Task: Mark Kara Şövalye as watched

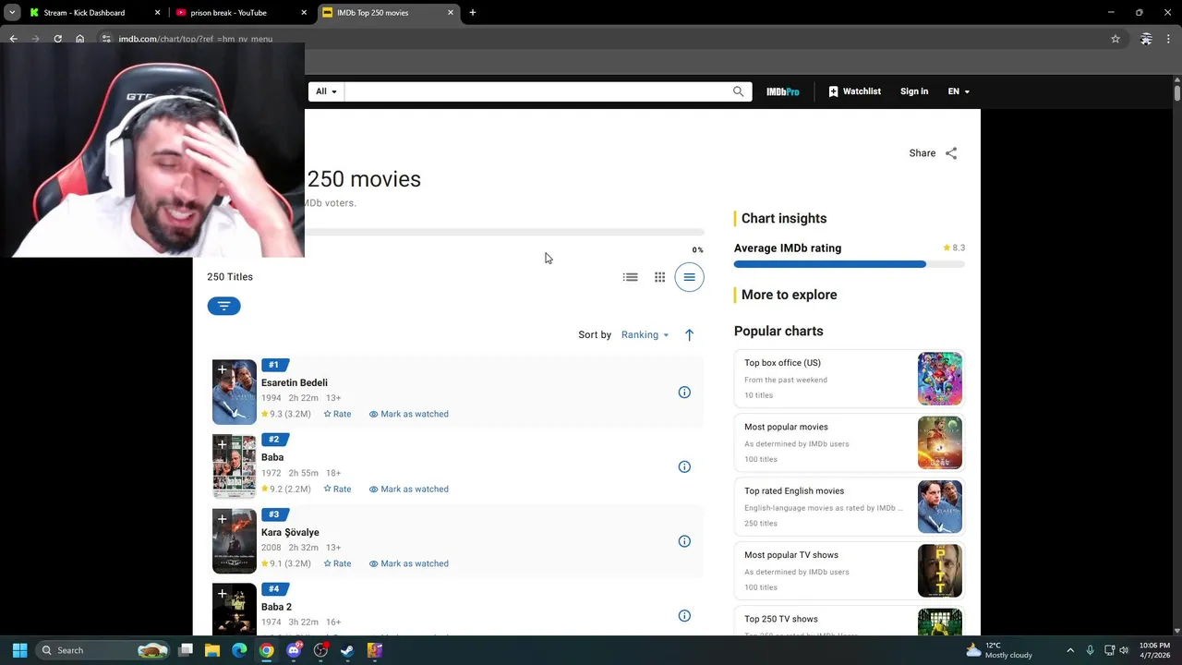Action: click(x=408, y=563)
